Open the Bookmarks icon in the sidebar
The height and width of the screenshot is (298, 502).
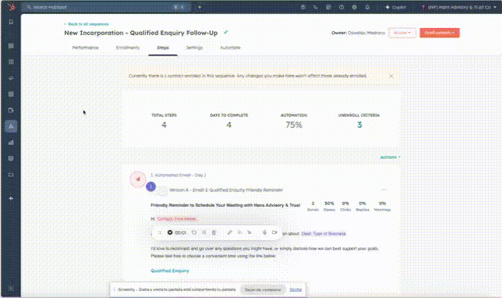[x=11, y=22]
